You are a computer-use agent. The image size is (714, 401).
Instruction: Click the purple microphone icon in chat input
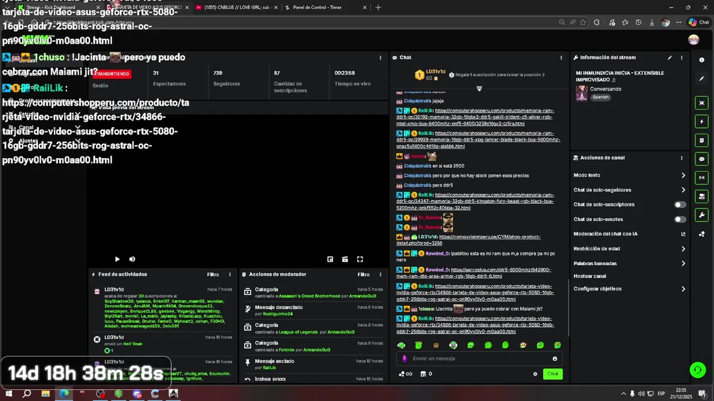(x=404, y=359)
